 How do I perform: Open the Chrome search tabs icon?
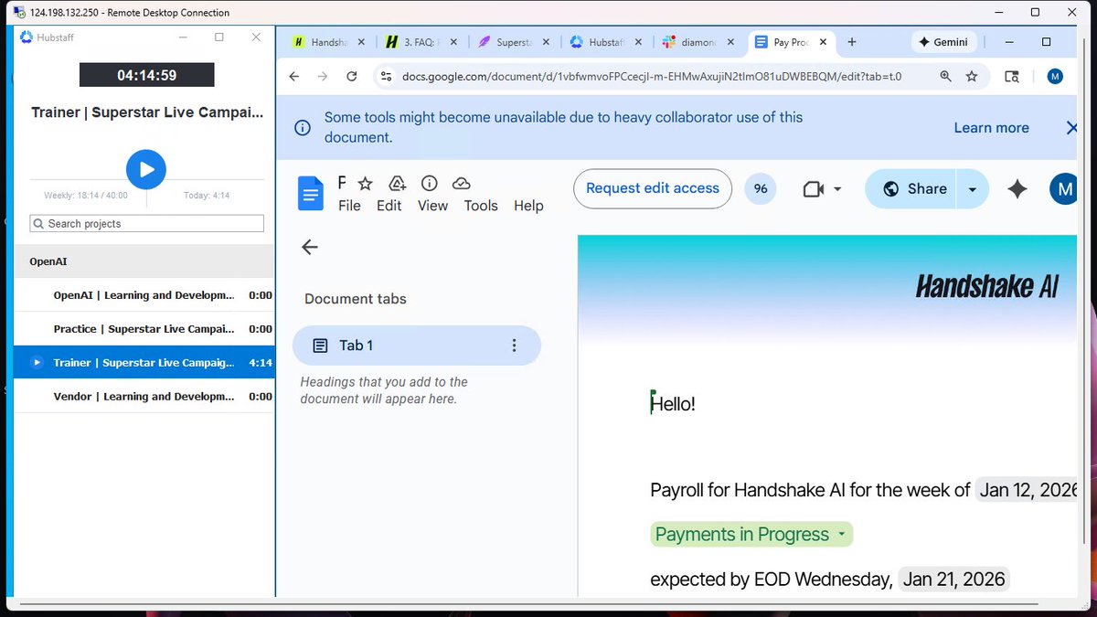point(1011,77)
